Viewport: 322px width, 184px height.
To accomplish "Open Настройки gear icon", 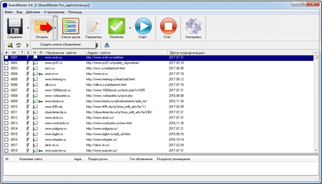I will tap(193, 26).
